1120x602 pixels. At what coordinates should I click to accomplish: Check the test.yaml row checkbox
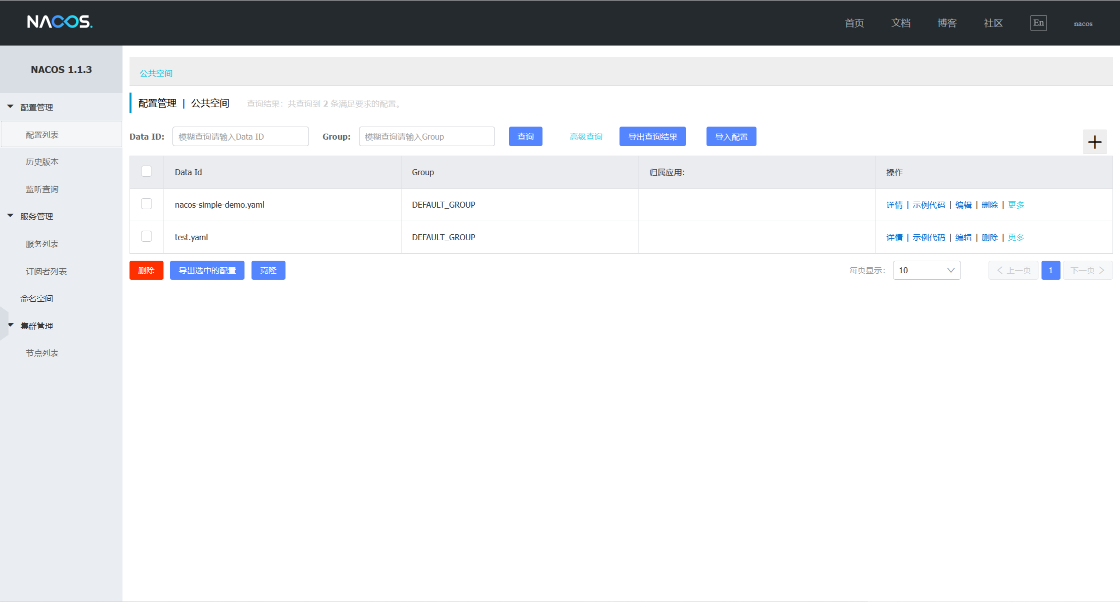pos(146,237)
